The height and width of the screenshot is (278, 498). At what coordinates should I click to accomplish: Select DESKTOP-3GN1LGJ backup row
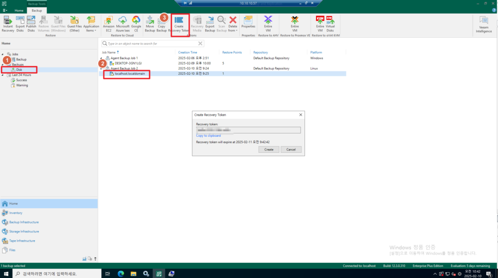pyautogui.click(x=222, y=63)
